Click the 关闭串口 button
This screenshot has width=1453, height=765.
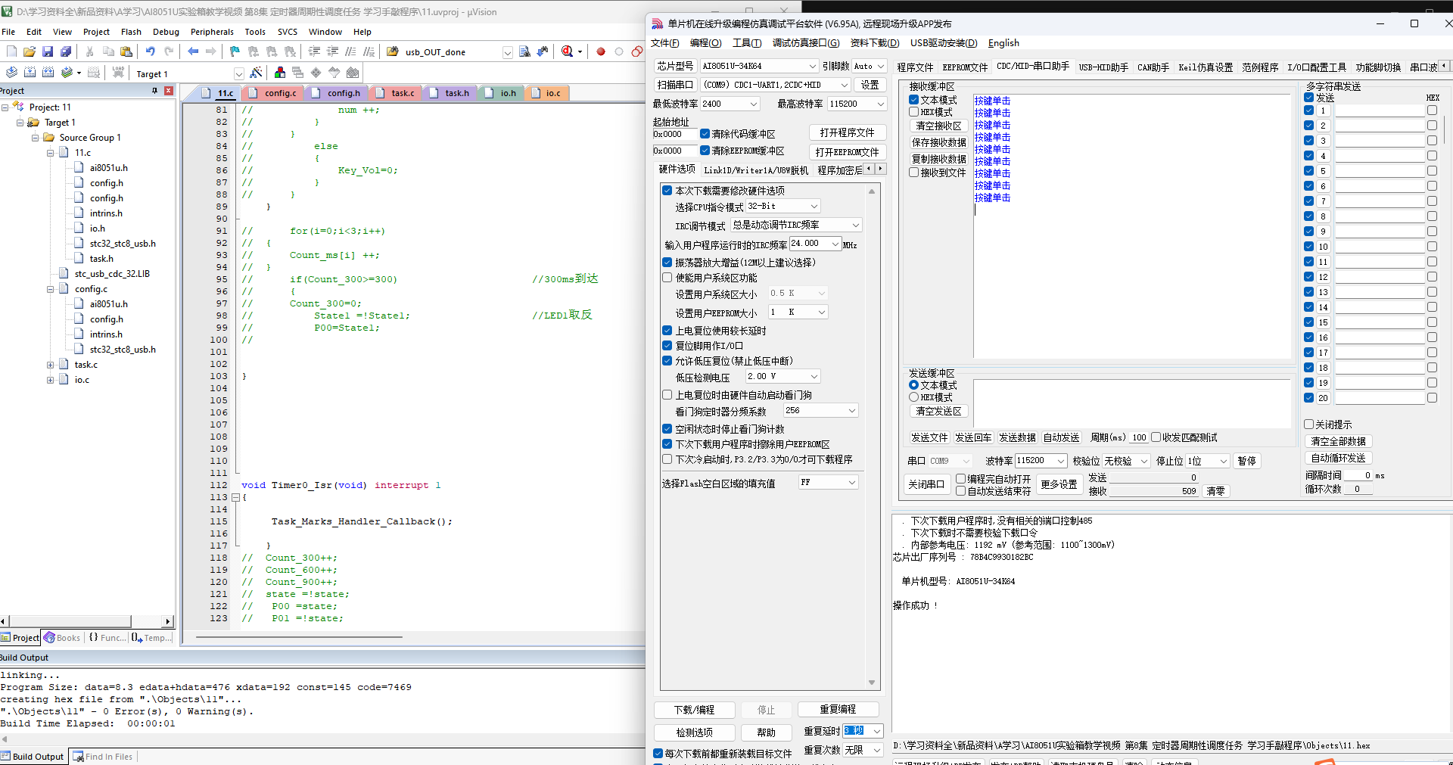click(926, 484)
